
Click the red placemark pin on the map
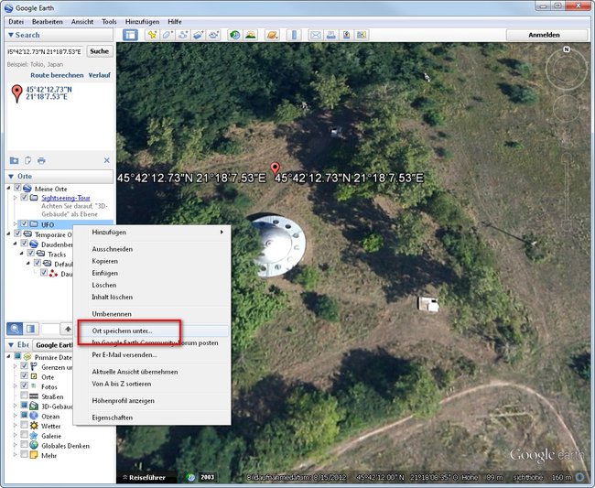pyautogui.click(x=276, y=168)
